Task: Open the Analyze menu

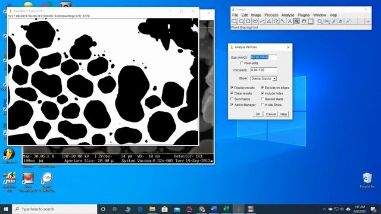Action: tap(288, 15)
